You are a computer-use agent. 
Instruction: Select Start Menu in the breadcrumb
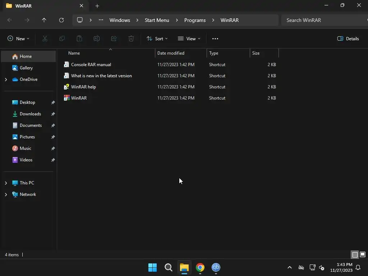tap(157, 20)
